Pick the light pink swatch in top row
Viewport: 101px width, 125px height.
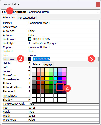[x=38, y=70]
